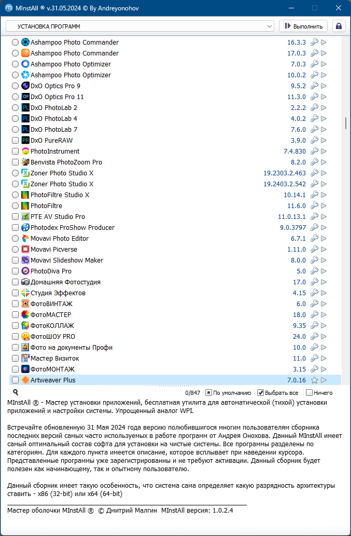Click play arrow for PhotoInstrument

[x=324, y=151]
